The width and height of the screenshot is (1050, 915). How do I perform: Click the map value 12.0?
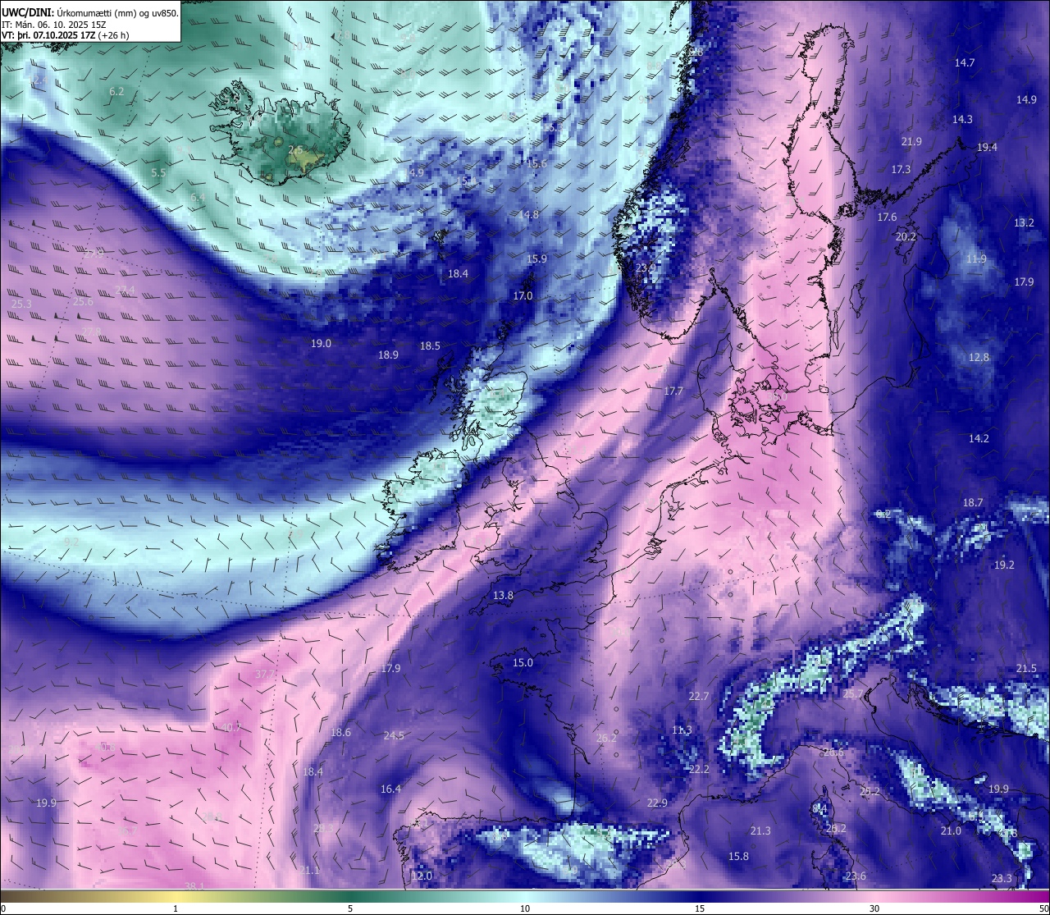coord(422,876)
